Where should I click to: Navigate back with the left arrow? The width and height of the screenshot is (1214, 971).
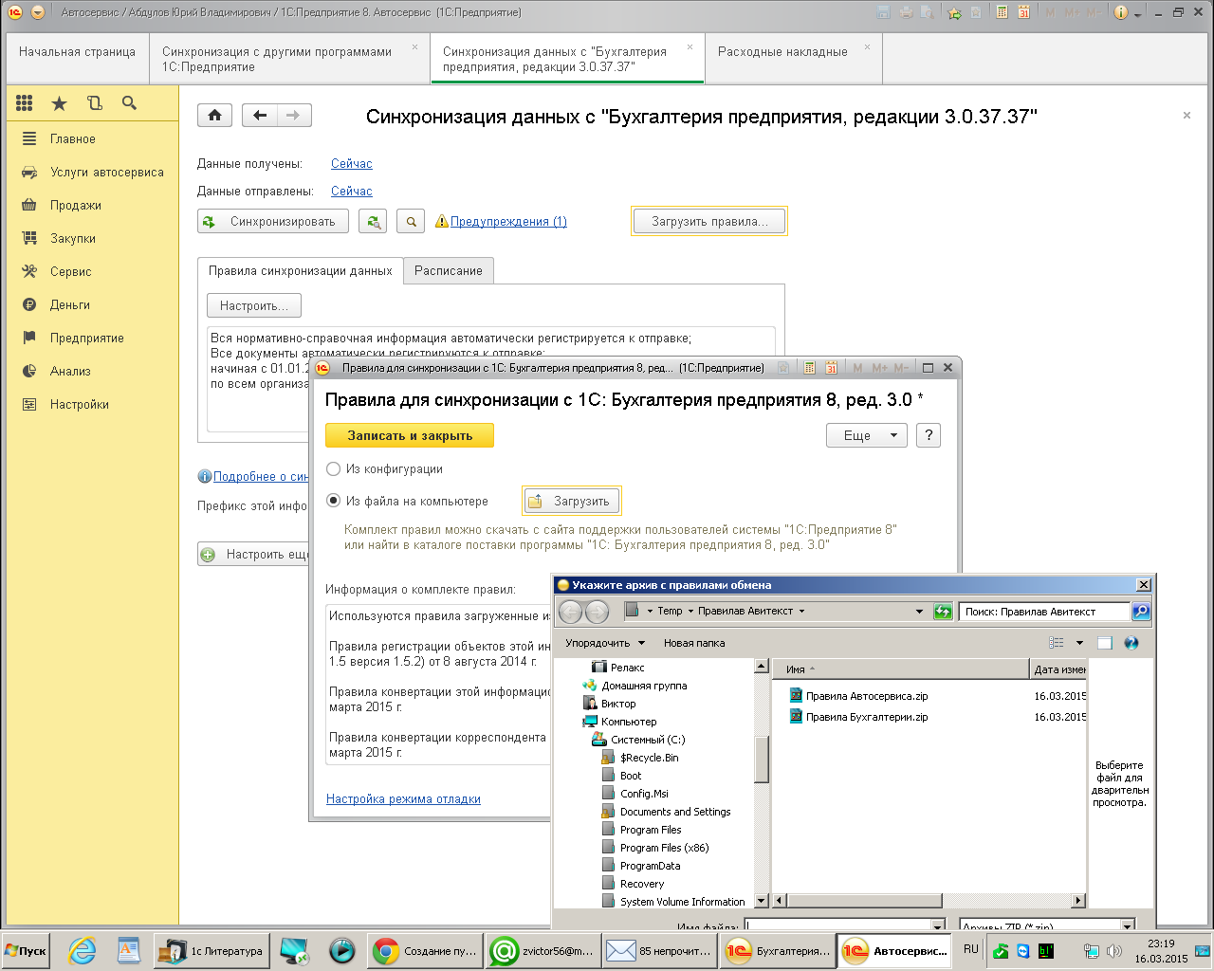(259, 116)
